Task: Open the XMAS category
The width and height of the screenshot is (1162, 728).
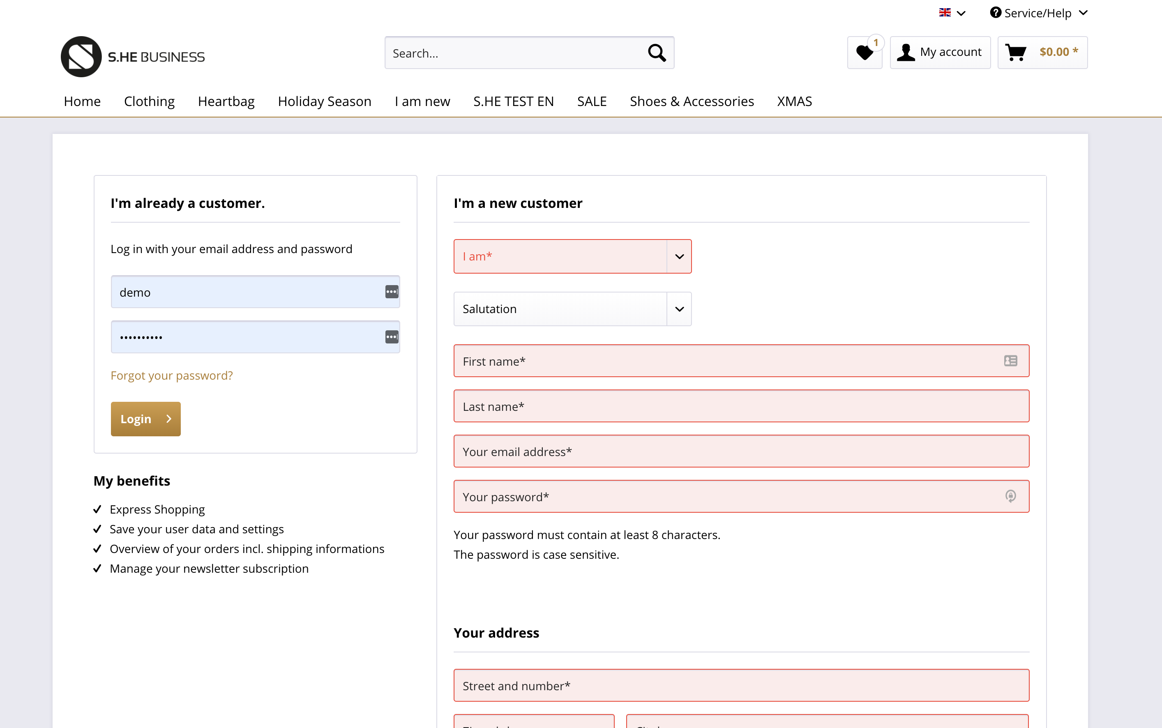Action: click(794, 101)
